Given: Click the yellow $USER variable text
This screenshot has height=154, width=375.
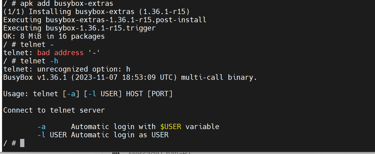Looking at the screenshot, I should [171, 127].
